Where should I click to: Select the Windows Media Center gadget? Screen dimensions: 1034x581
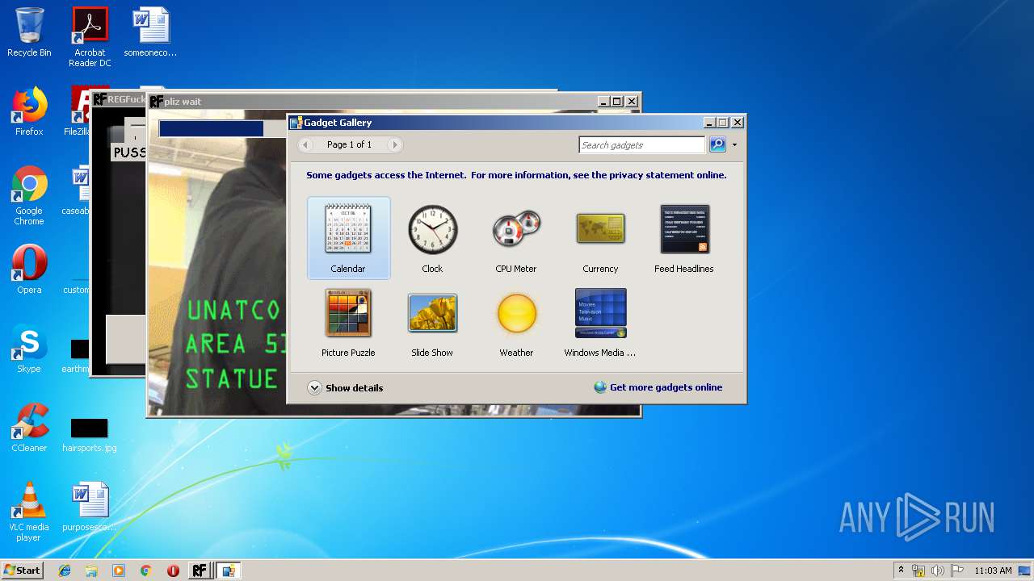point(600,322)
